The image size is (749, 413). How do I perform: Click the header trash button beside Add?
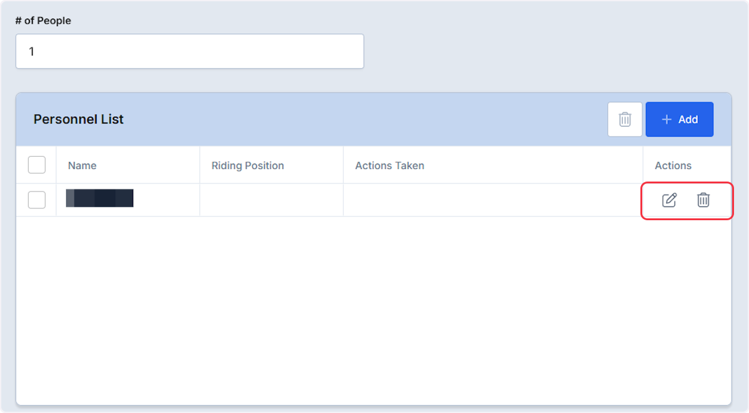pos(625,119)
